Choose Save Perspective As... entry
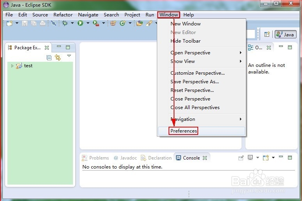 pyautogui.click(x=201, y=82)
